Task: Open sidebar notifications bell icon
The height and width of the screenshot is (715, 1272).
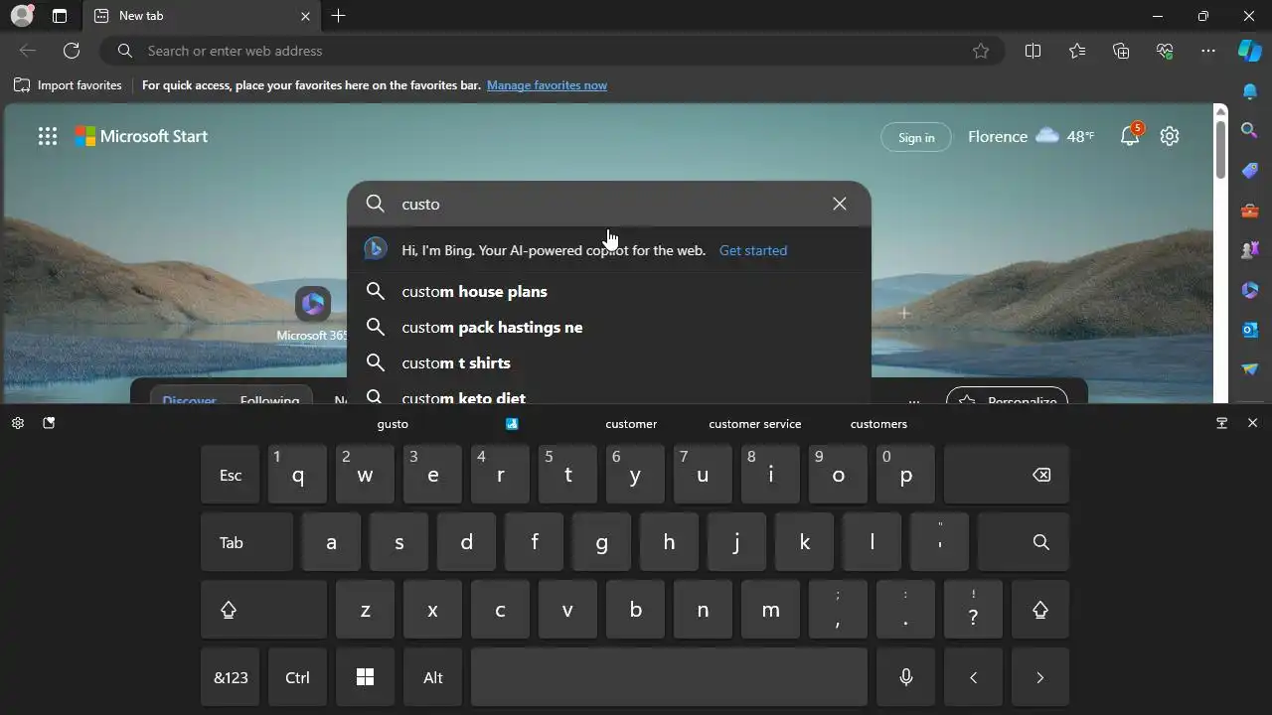Action: 1250,91
